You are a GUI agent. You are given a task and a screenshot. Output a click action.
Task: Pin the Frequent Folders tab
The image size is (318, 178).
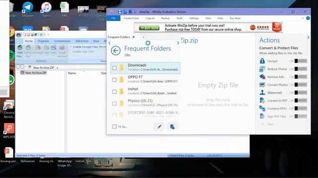click(x=134, y=37)
